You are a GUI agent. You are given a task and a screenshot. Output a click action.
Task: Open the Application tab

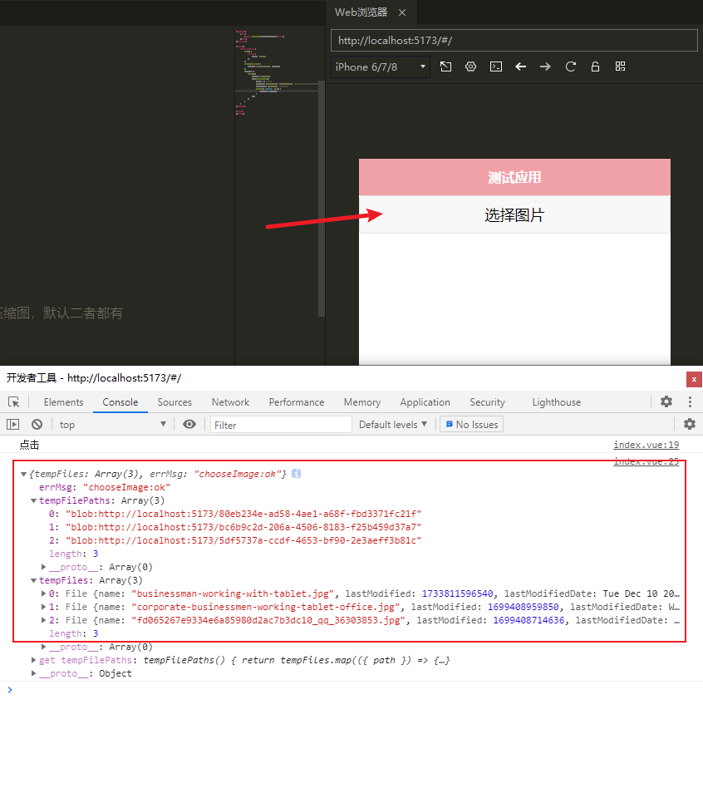(x=425, y=402)
